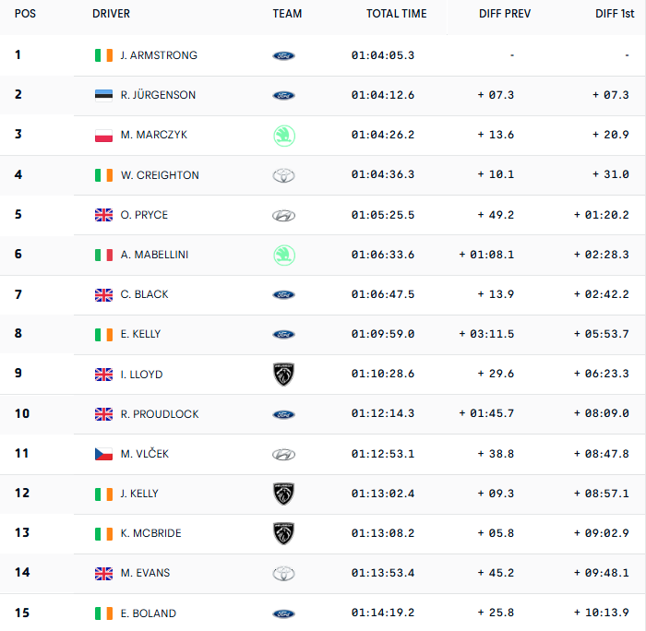Click Hyundai logo beside O. Pryce
646x631 pixels.
283,215
